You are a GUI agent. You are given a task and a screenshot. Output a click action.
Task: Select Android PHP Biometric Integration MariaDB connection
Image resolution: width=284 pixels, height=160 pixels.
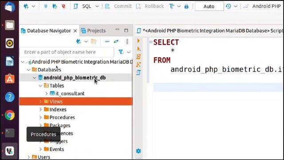(x=82, y=62)
